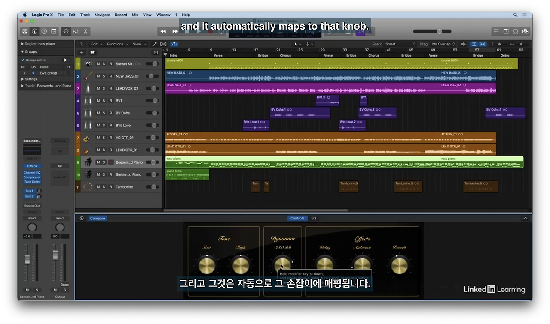Click the Bus 1 send slot
Screen dimensions: 550x324
coord(29,191)
